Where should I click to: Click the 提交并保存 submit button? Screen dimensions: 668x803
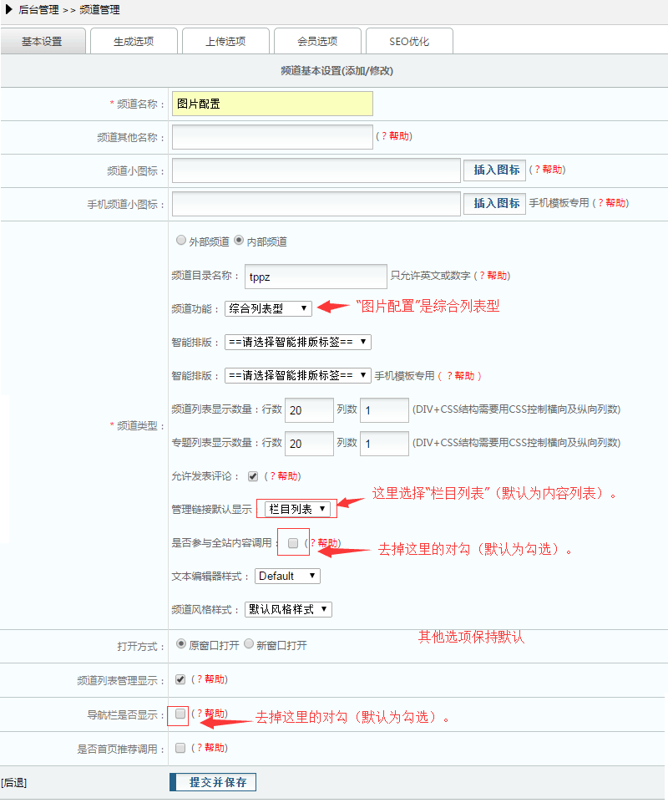[x=213, y=782]
